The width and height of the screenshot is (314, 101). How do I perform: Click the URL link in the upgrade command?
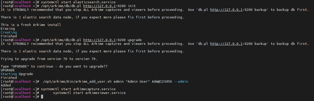tap(99, 40)
